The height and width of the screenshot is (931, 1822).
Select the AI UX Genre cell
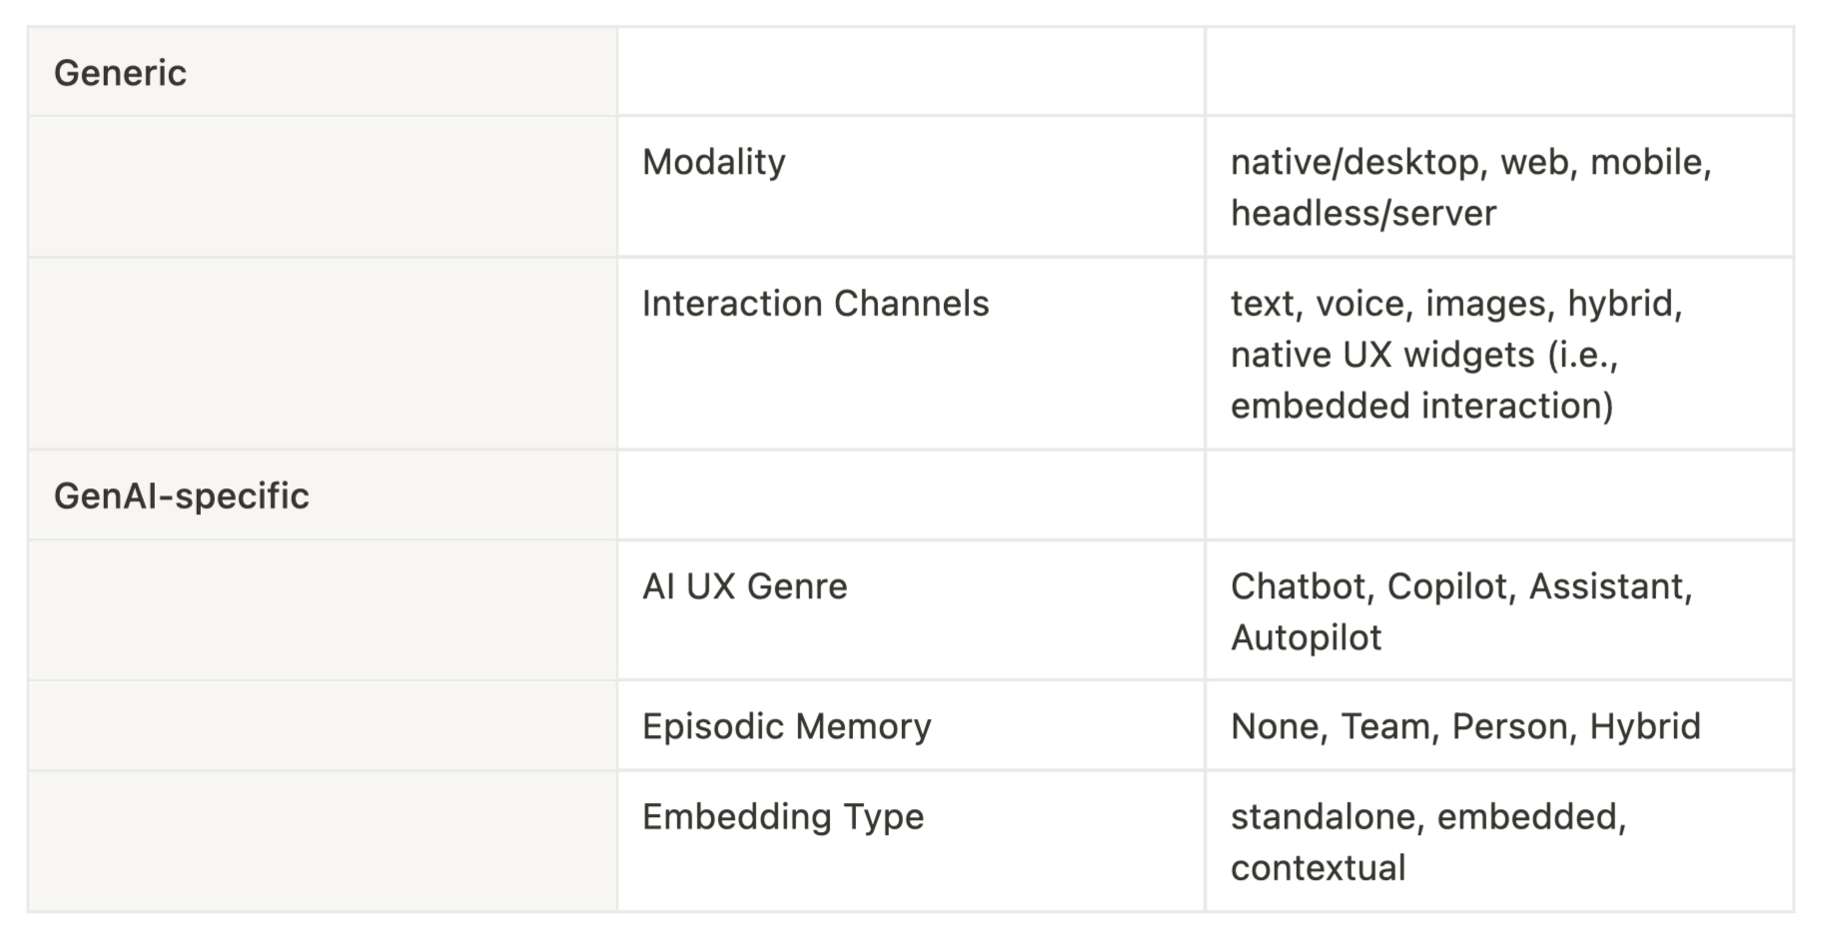pyautogui.click(x=744, y=586)
